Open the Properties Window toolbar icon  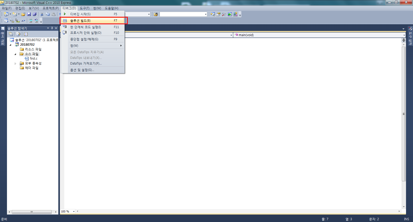coord(218,14)
